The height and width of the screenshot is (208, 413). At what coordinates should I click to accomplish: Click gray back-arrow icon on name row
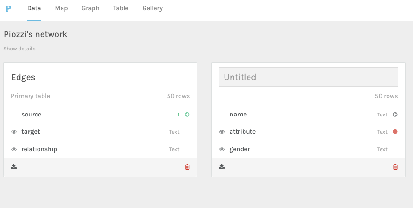(x=395, y=114)
